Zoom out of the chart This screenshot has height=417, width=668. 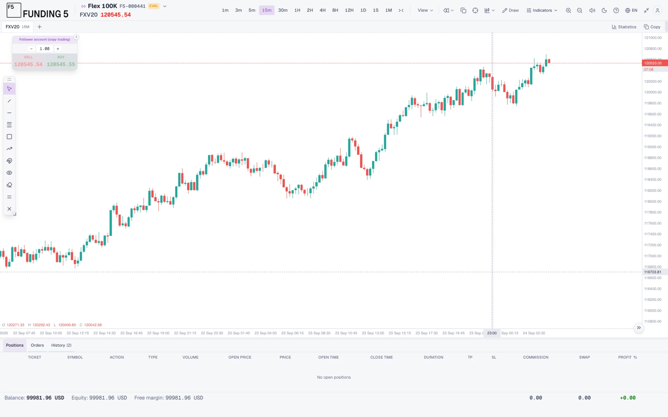point(579,10)
